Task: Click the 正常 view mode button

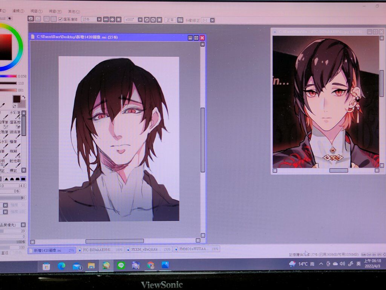Action: click(x=170, y=20)
